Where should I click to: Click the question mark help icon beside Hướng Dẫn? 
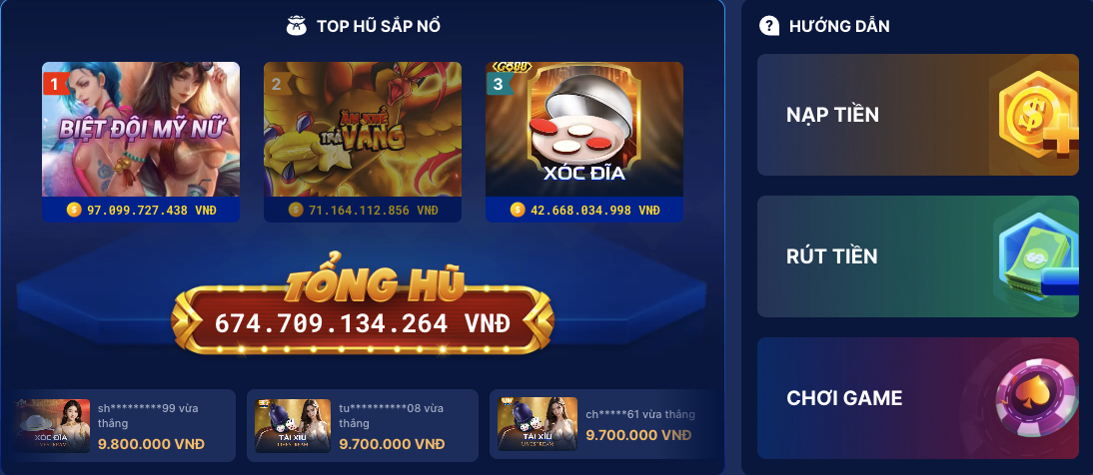point(769,27)
